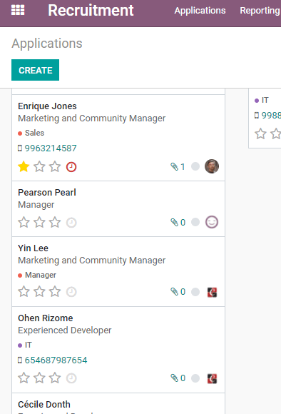Open the red activity clock on Enrique Jones

coord(71,167)
